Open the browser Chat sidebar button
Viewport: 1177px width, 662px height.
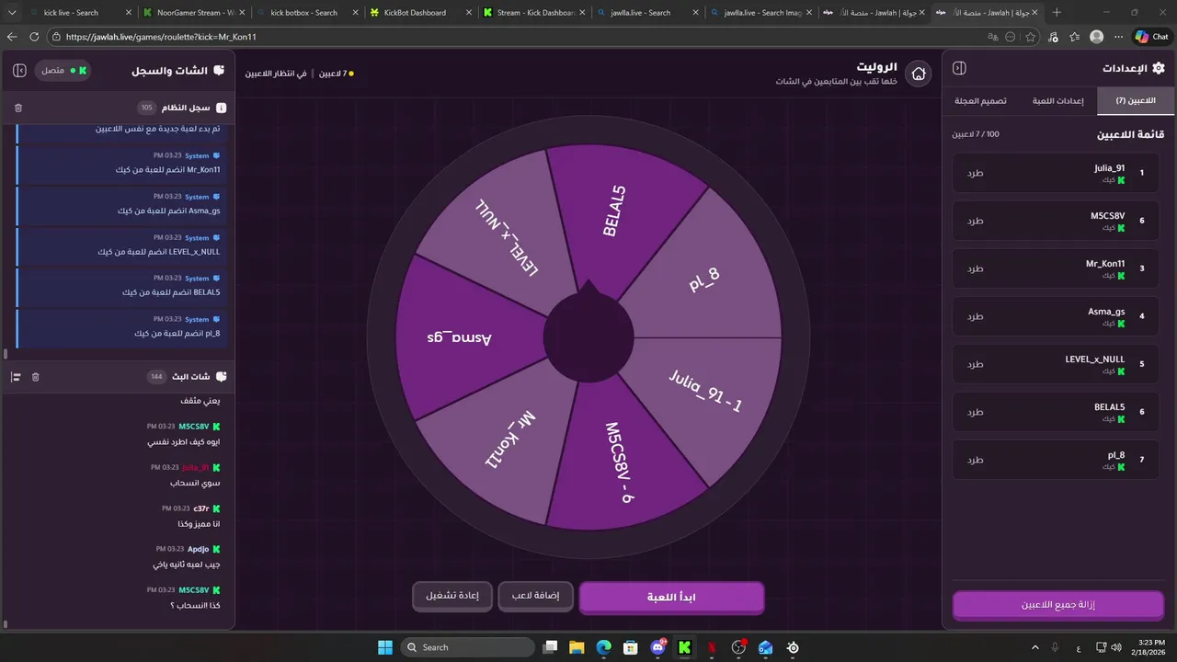pyautogui.click(x=1151, y=37)
